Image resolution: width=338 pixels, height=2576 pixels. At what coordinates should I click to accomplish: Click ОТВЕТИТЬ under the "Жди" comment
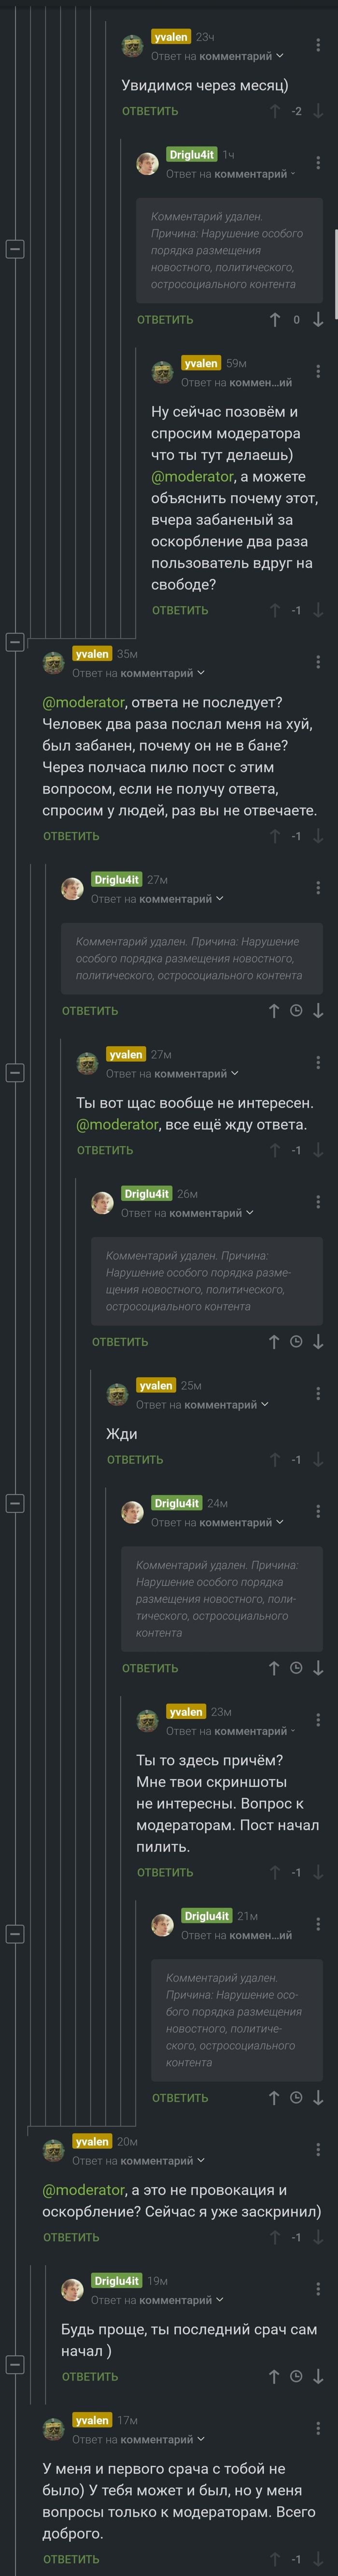135,1460
